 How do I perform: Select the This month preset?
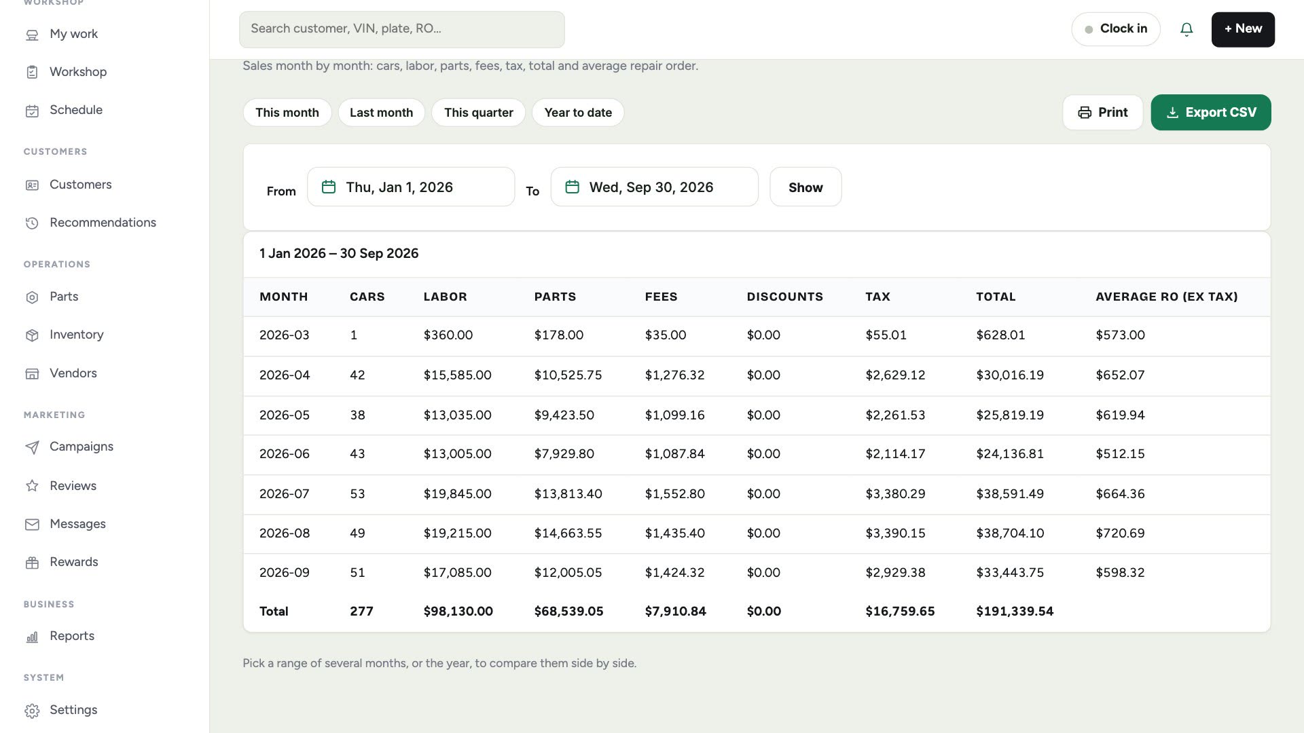point(287,113)
